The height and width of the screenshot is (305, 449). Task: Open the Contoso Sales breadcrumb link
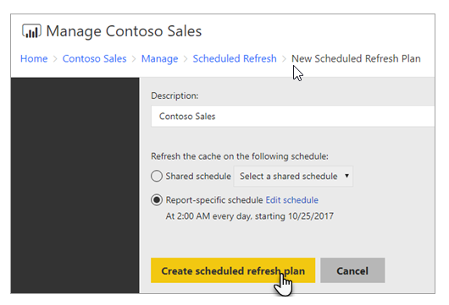coord(94,58)
